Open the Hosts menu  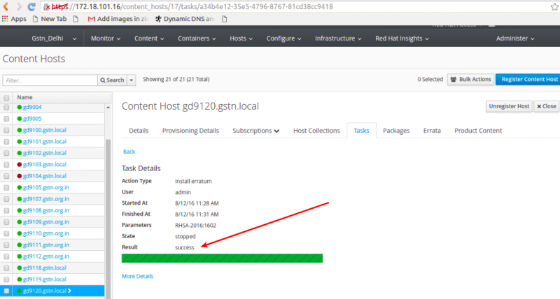coord(241,38)
